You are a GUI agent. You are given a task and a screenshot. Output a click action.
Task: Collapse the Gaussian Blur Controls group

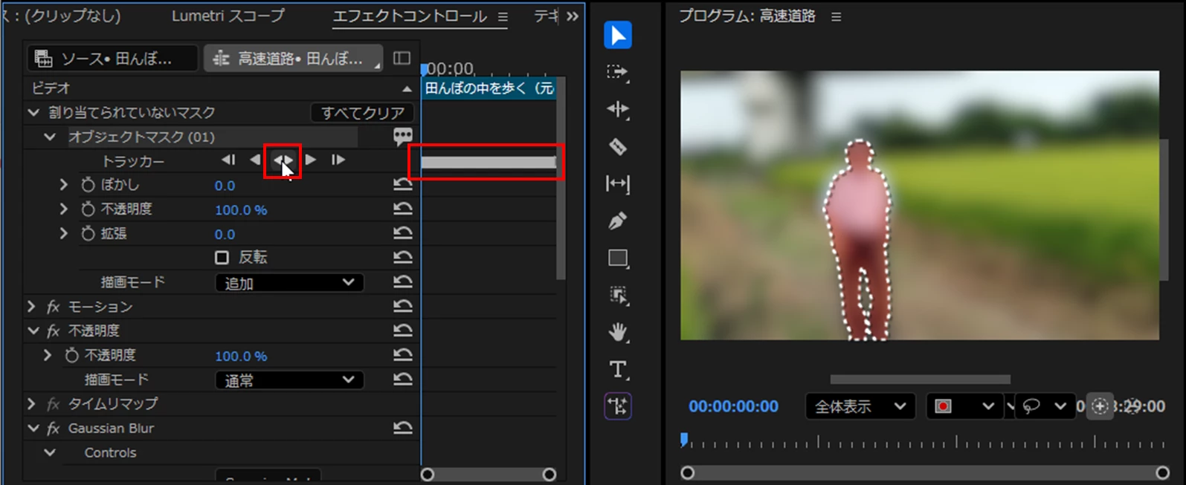[50, 452]
